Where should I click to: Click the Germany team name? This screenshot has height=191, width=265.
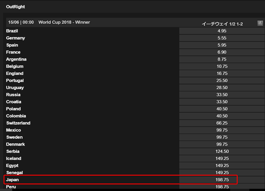coord(15,38)
